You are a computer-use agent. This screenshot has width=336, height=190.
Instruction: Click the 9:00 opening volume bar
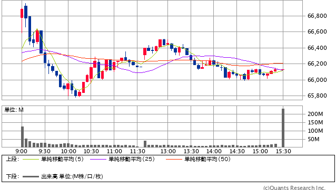tap(22, 136)
